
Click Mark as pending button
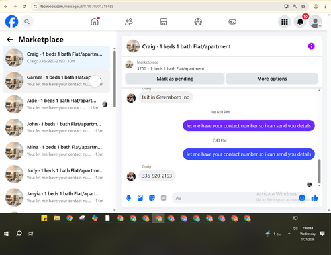(175, 79)
